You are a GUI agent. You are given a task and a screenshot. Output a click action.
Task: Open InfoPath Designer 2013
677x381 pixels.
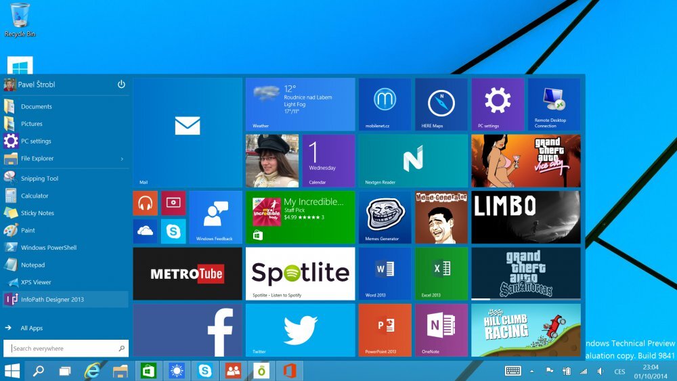66,299
